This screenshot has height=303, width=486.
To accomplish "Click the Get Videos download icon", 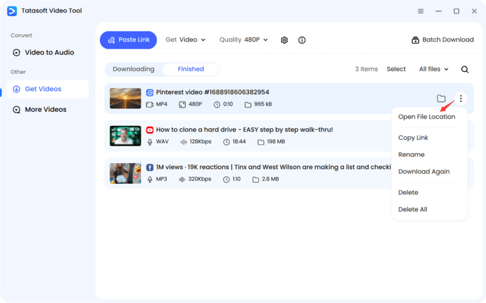I will click(x=16, y=89).
